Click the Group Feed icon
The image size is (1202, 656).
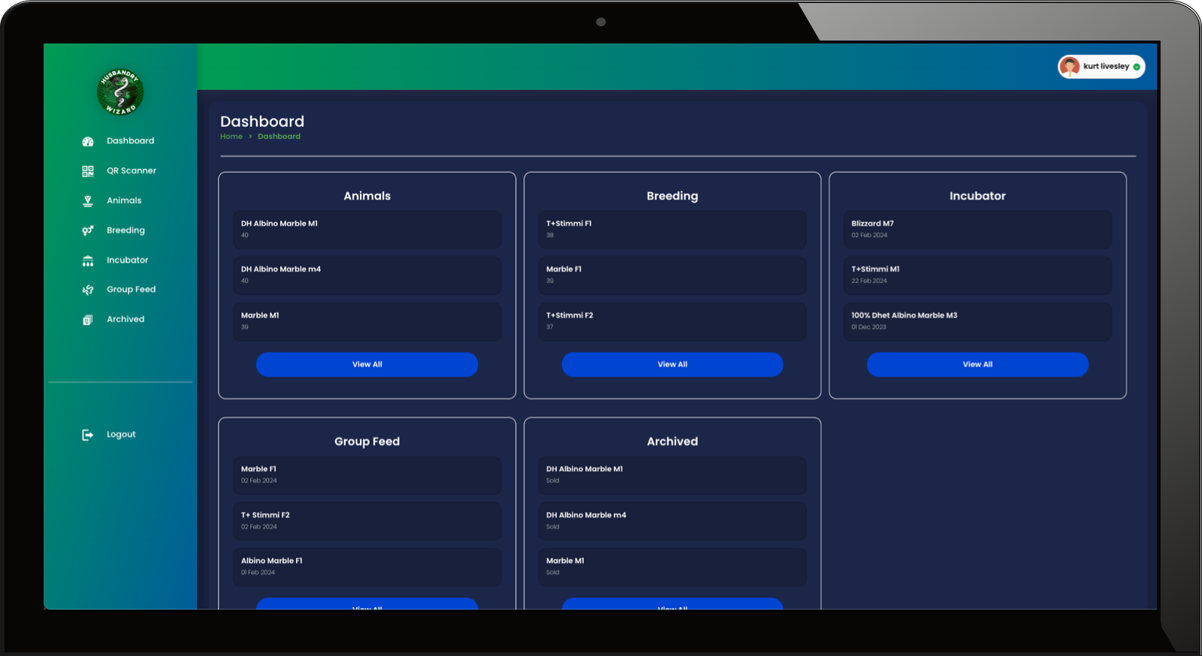click(x=88, y=290)
